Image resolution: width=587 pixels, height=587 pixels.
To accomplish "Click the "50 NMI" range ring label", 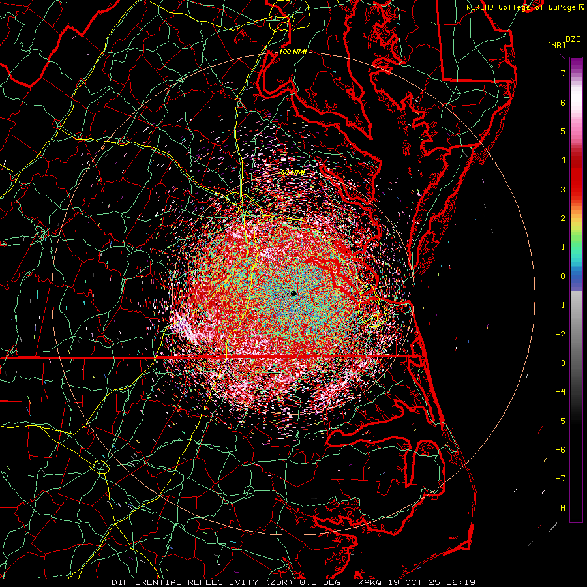I will 292,172.
